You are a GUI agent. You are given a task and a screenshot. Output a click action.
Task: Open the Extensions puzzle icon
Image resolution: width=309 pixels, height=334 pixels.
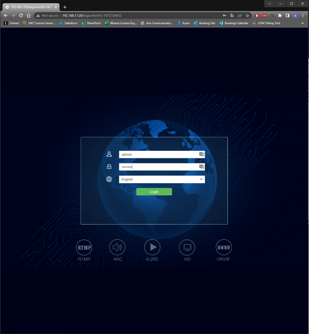[x=280, y=15]
